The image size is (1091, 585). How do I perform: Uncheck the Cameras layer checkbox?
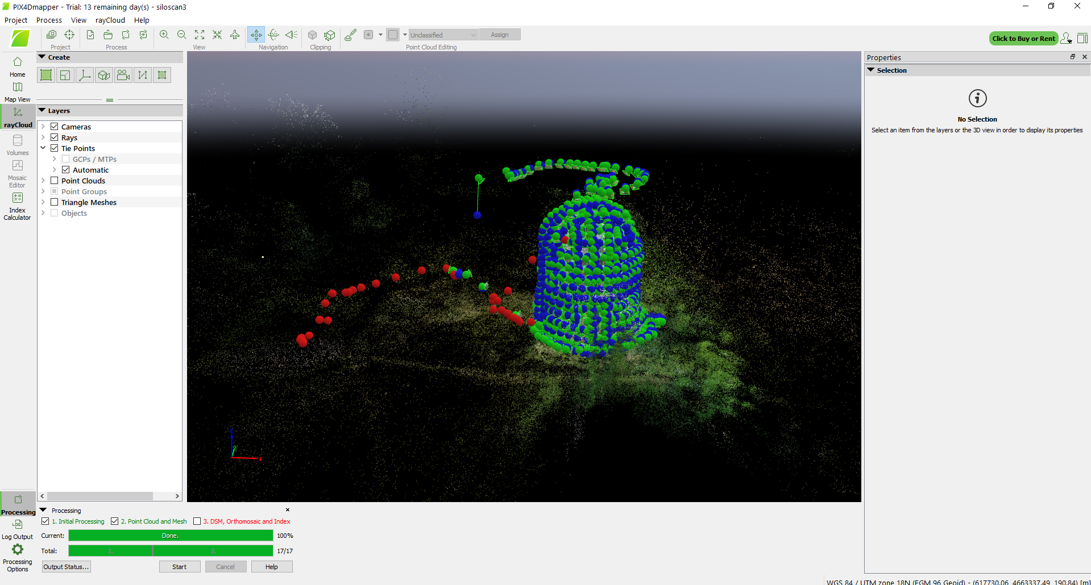click(x=55, y=127)
